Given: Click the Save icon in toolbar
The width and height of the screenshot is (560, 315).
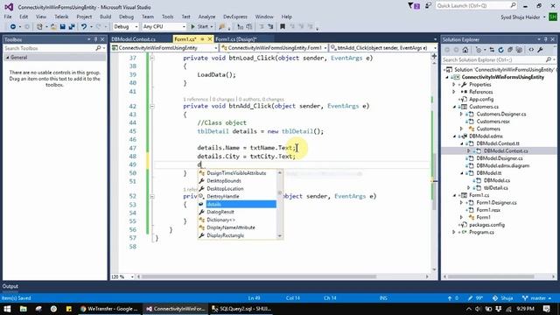Looking at the screenshot, I should click(62, 27).
